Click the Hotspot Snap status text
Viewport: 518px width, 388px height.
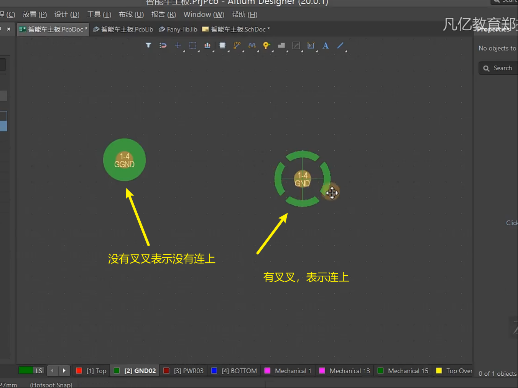(x=51, y=385)
